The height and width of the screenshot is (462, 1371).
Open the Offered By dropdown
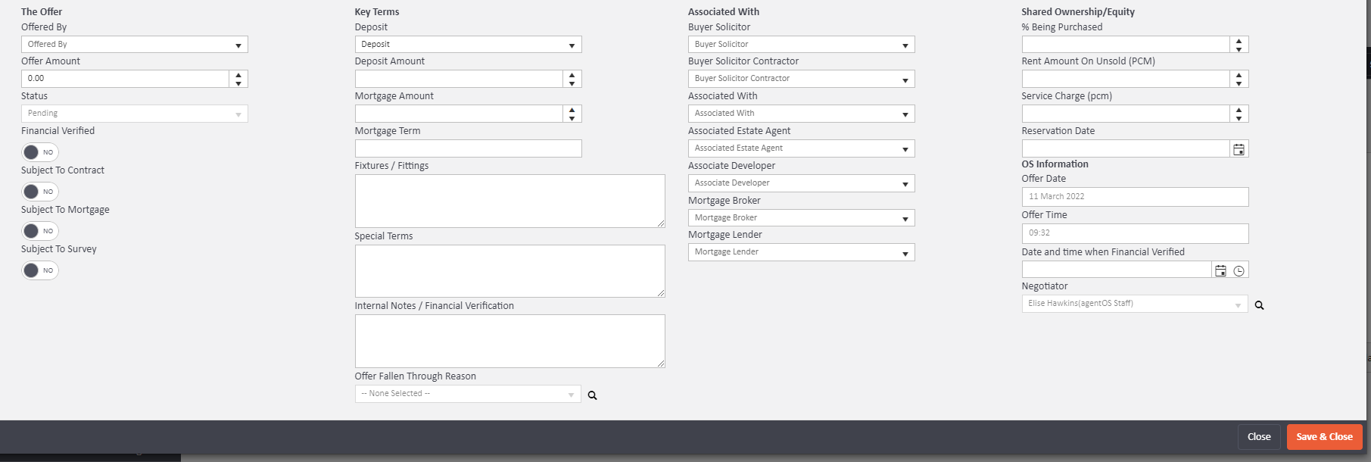click(134, 45)
